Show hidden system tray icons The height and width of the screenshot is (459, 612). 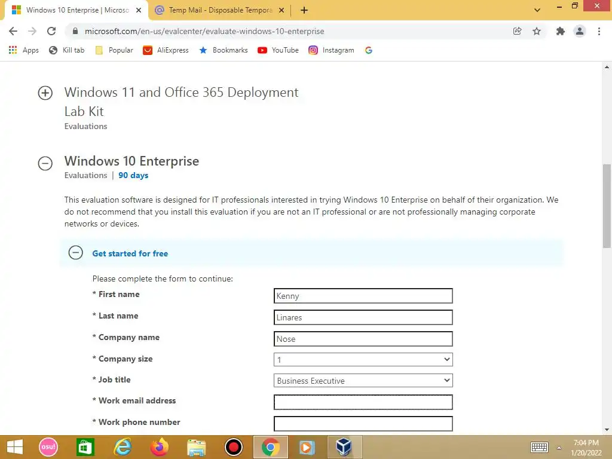[559, 448]
